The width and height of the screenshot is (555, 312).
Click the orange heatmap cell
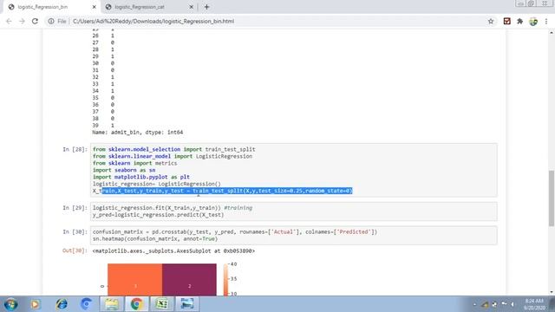(x=135, y=279)
